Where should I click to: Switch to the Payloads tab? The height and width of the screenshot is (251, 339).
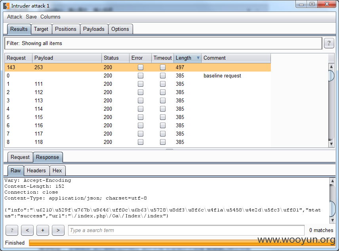pyautogui.click(x=94, y=29)
